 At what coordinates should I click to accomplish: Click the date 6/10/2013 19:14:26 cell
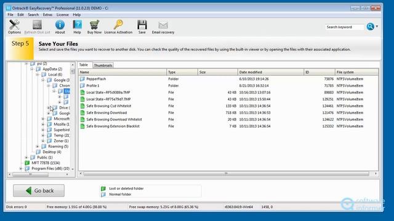pos(254,79)
